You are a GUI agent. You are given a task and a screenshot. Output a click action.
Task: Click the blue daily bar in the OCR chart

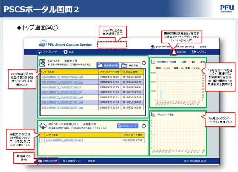point(161,95)
